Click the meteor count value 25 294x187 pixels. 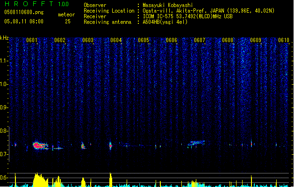[68, 22]
